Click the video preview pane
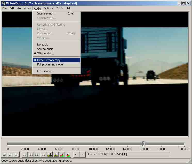Image resolution: width=192 pixels, height=164 pixels. 95,74
